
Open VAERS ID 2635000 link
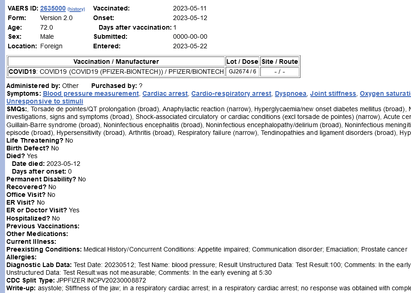pos(53,8)
